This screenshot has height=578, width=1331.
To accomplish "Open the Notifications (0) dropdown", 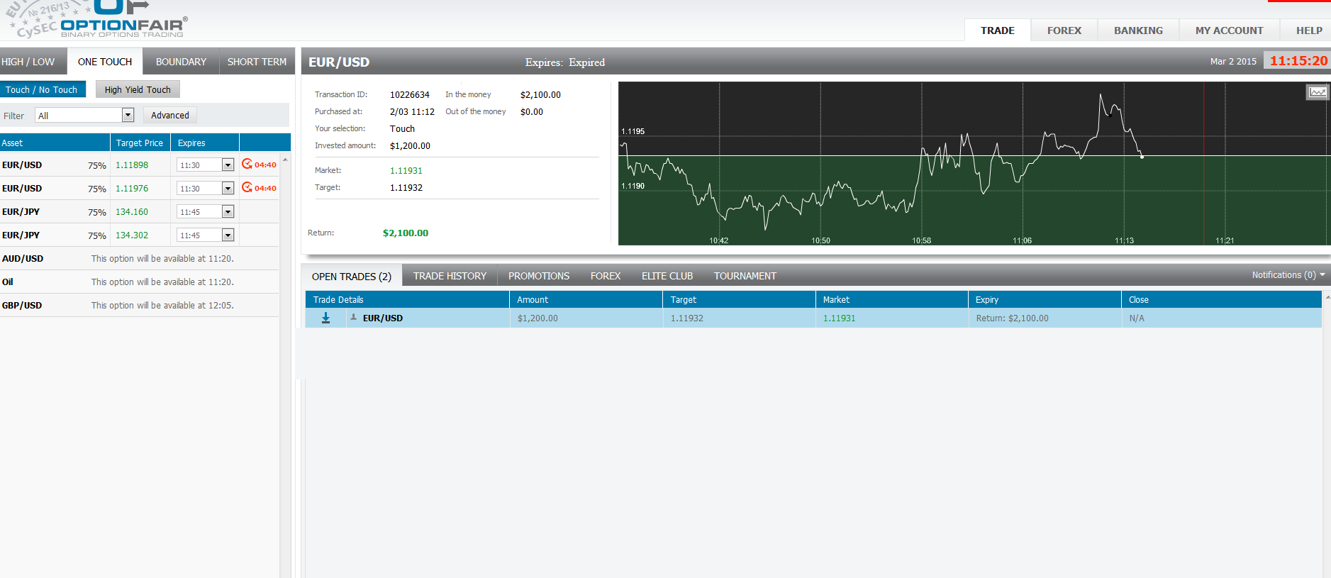I will pyautogui.click(x=1288, y=275).
